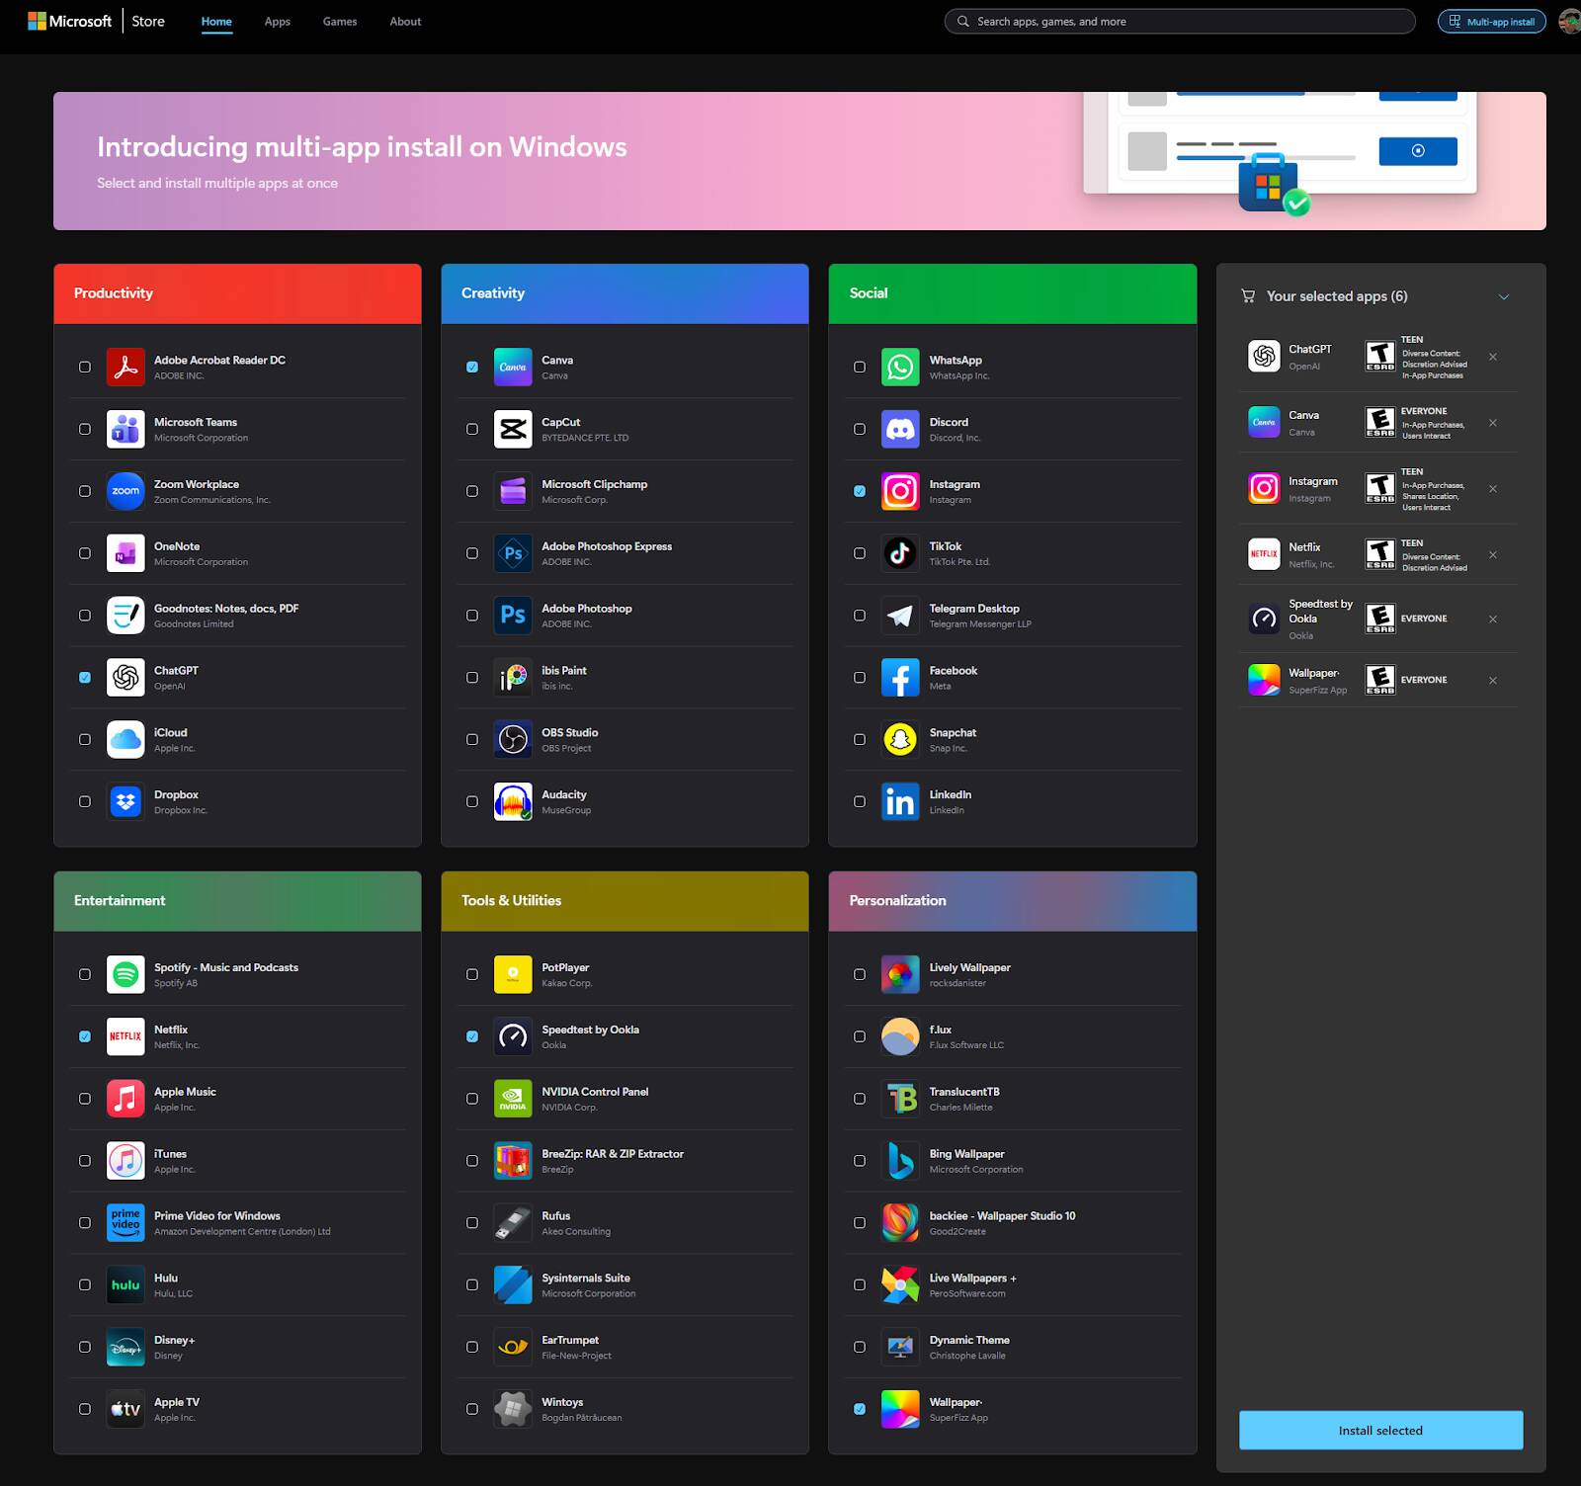Viewport: 1581px width, 1486px height.
Task: Click the Audacity app icon
Action: click(513, 801)
